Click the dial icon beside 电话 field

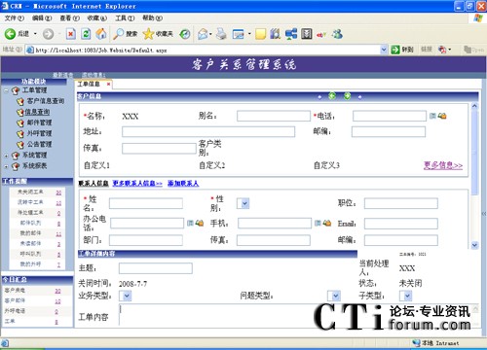[x=442, y=116]
